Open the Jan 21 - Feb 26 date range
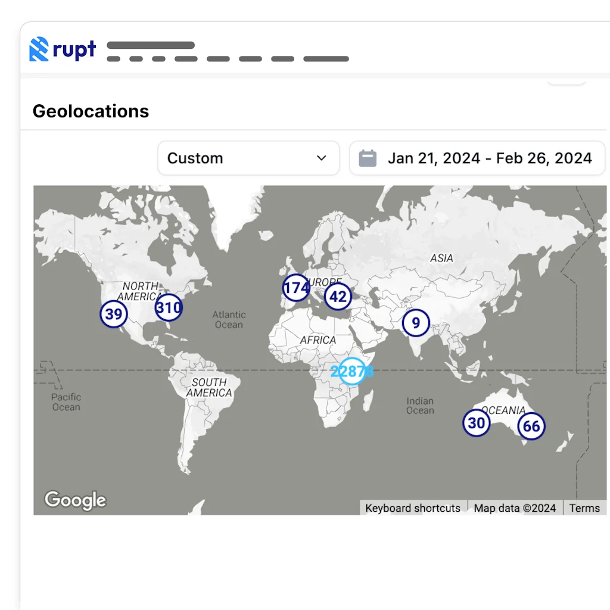This screenshot has height=610, width=610. 488,158
